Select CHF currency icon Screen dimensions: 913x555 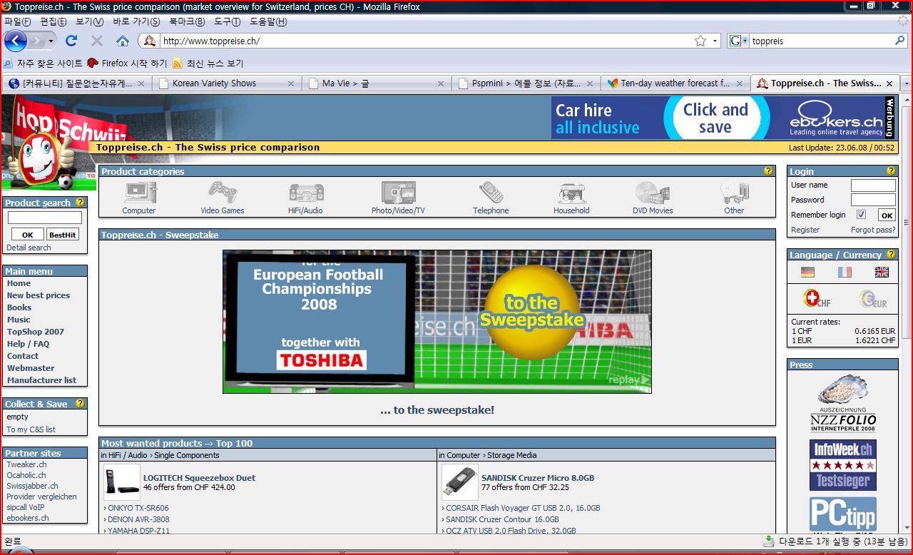pos(816,299)
